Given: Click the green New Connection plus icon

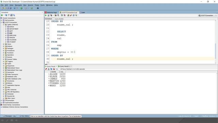Looking at the screenshot, I should 2,15.
